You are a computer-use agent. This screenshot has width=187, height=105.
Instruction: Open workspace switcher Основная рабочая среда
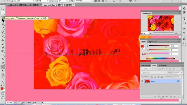[x=173, y=1]
